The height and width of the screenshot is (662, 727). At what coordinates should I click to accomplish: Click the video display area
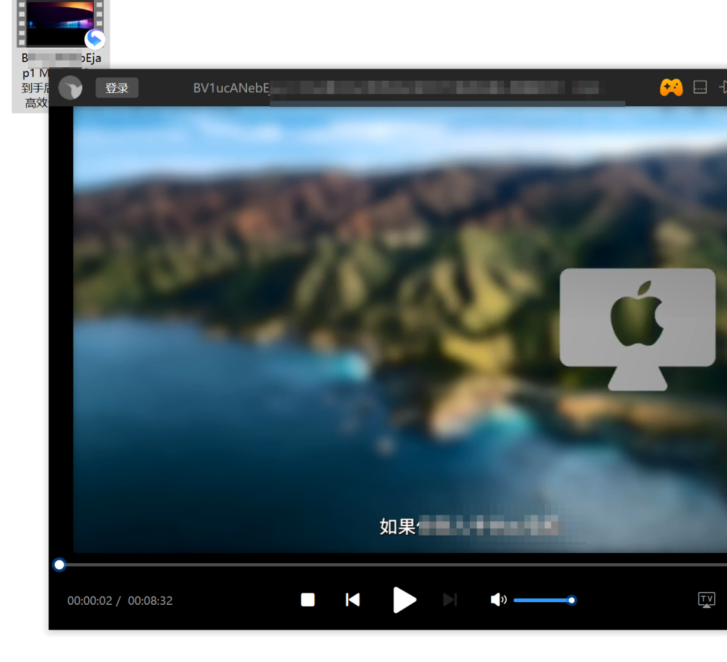[x=400, y=330]
